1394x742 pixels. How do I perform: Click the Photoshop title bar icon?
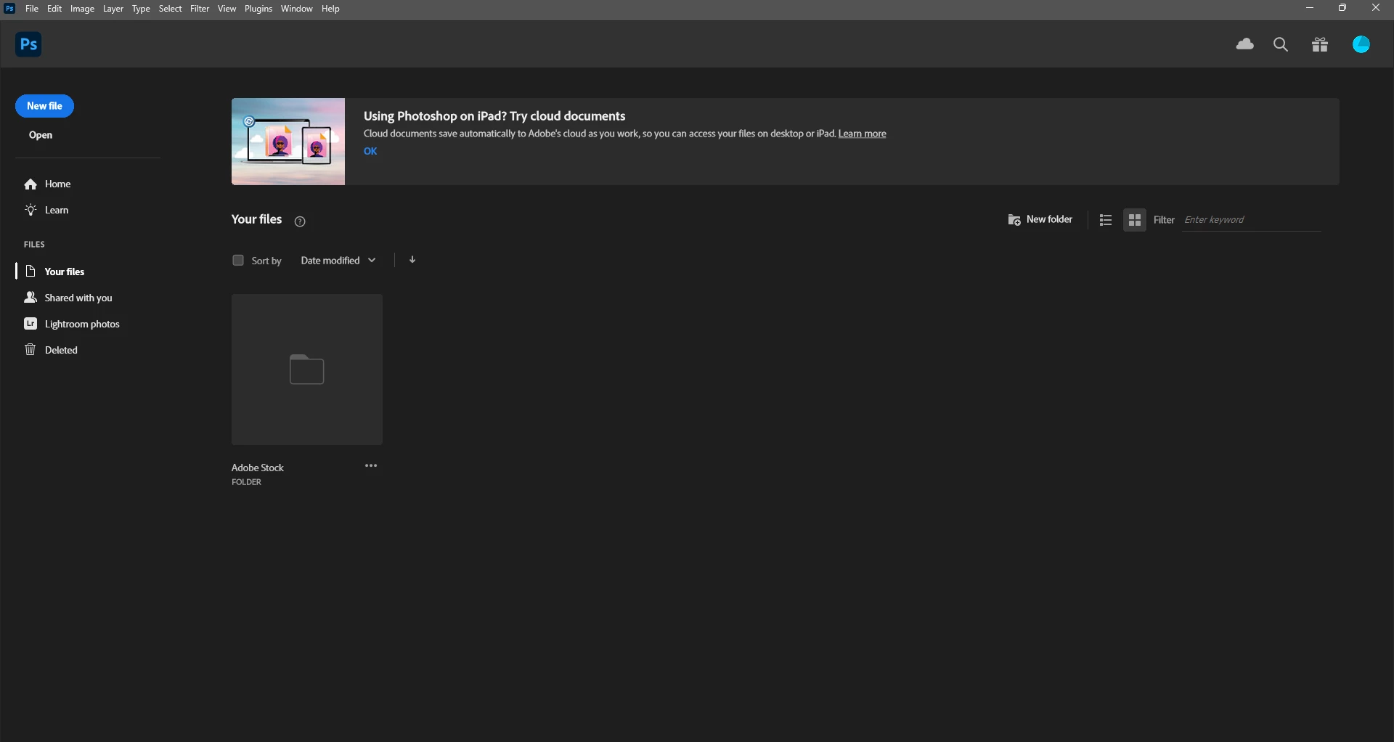coord(10,9)
